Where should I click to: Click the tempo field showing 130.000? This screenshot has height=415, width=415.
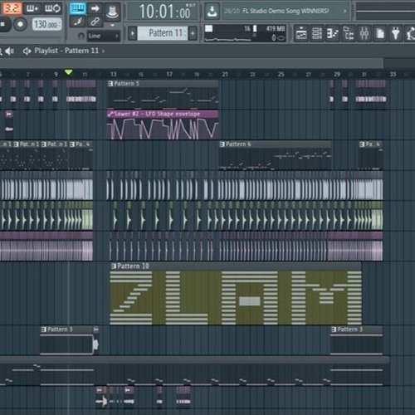point(46,24)
